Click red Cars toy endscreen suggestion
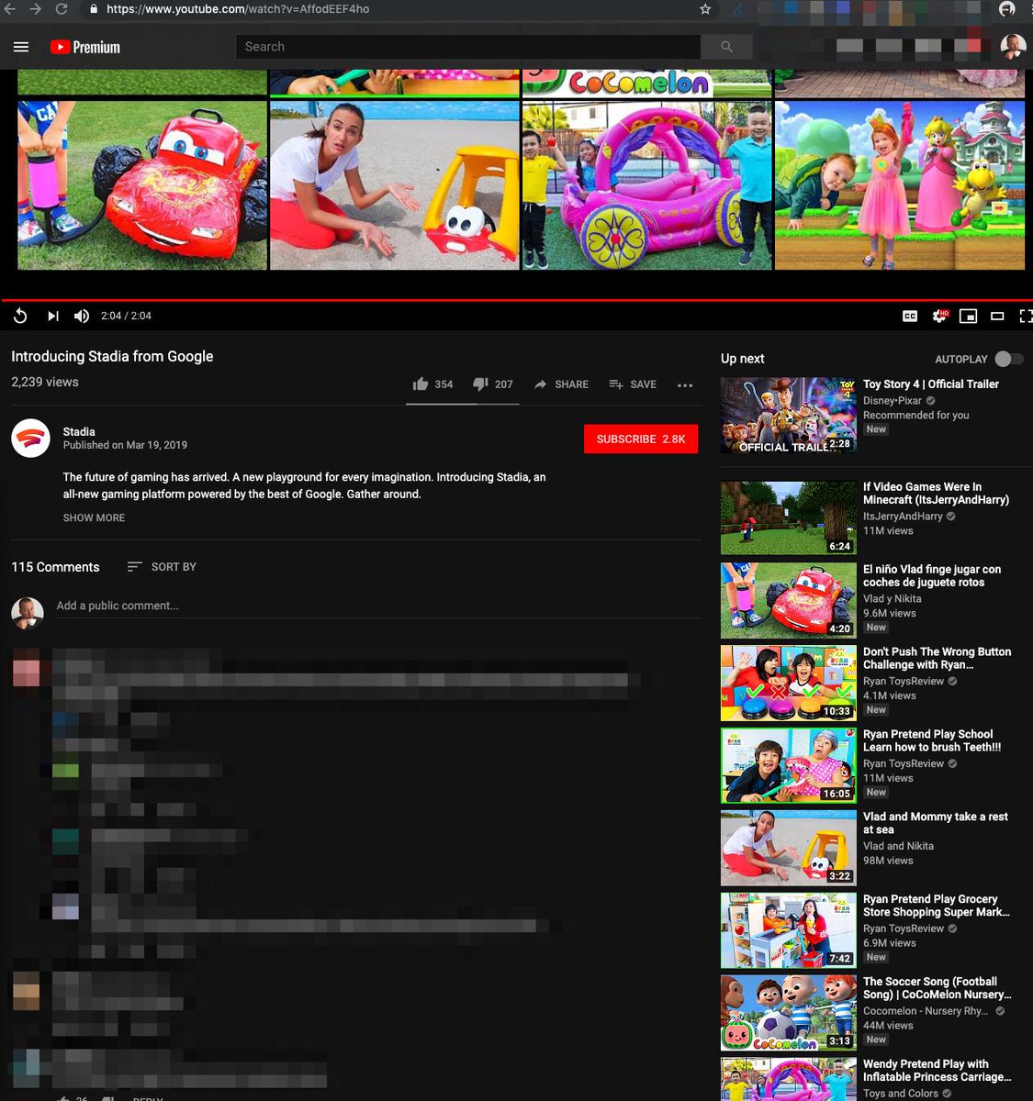This screenshot has height=1101, width=1033. tap(142, 185)
